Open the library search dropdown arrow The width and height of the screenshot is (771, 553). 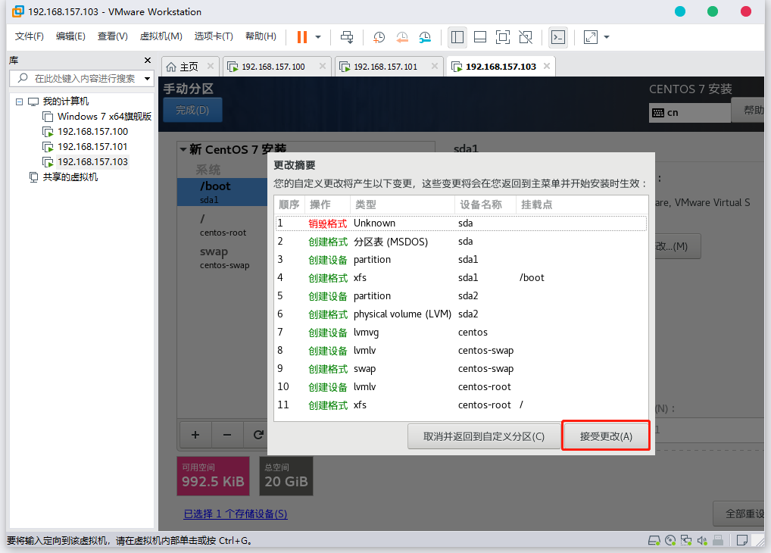tap(147, 79)
